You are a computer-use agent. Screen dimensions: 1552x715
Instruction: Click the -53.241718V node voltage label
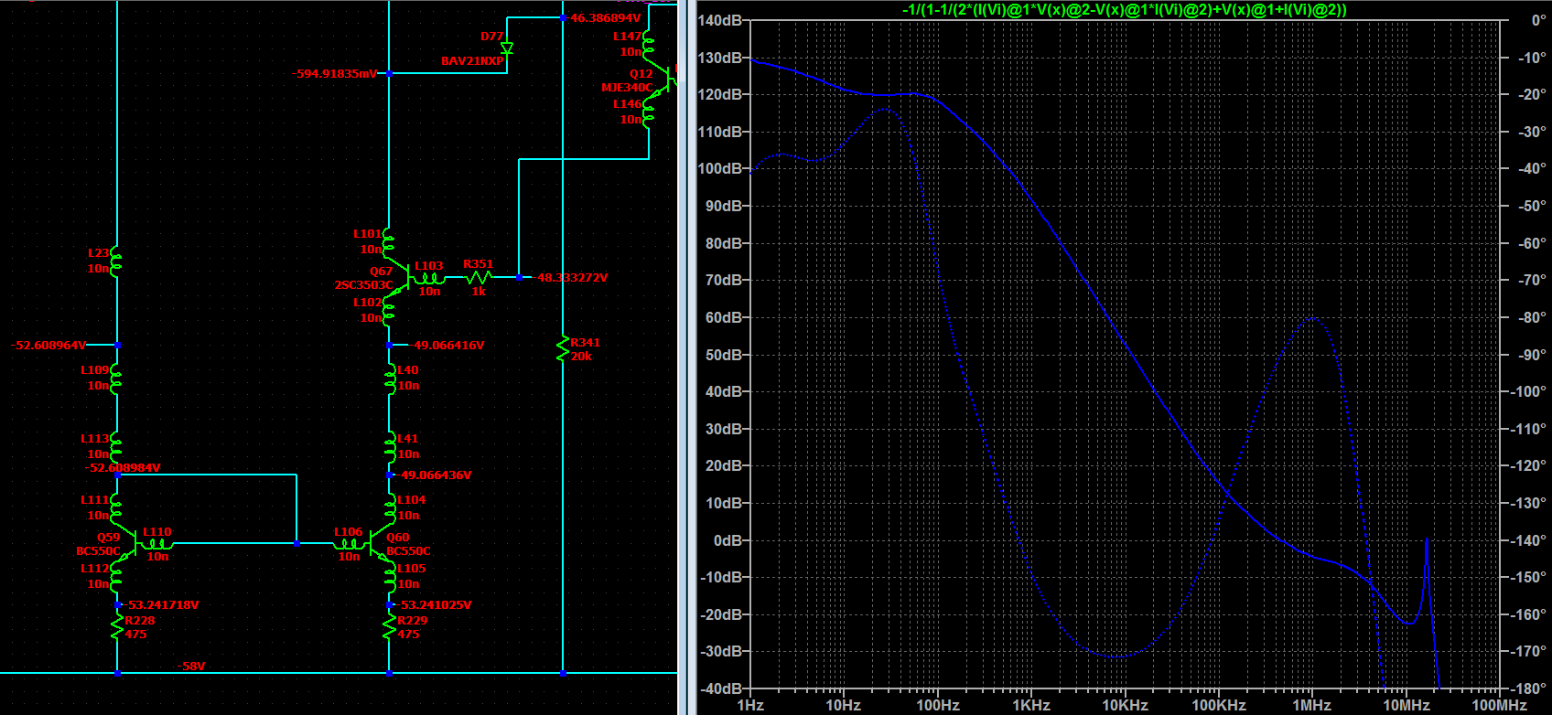pos(161,604)
